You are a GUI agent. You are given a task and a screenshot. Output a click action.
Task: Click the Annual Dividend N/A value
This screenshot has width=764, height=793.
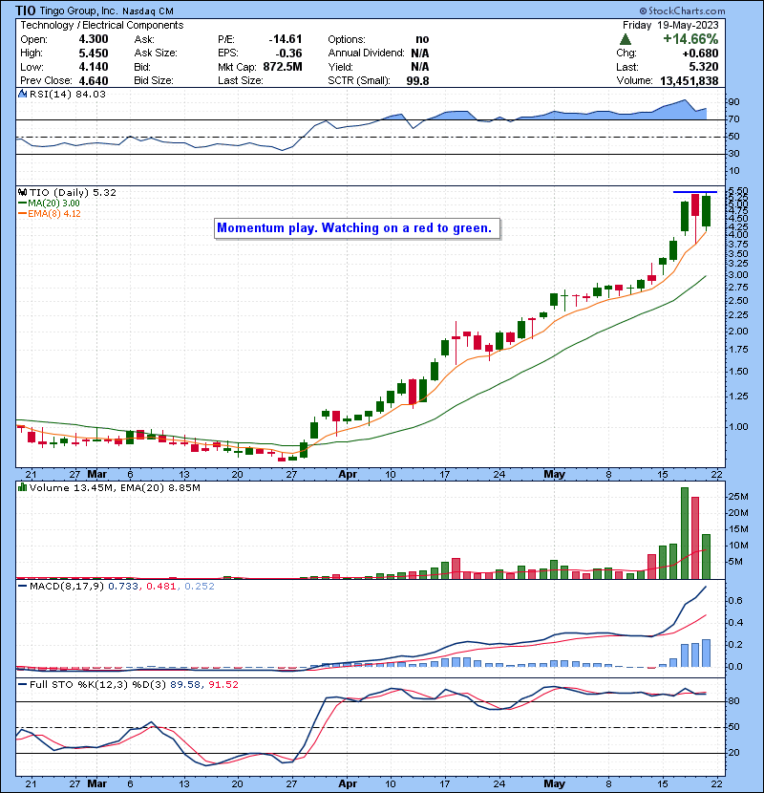click(x=419, y=54)
